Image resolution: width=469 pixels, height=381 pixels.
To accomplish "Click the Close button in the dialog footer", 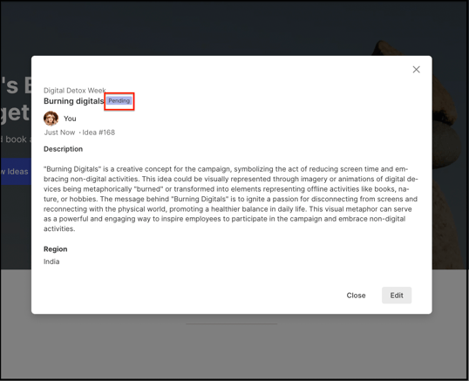I will pos(356,296).
